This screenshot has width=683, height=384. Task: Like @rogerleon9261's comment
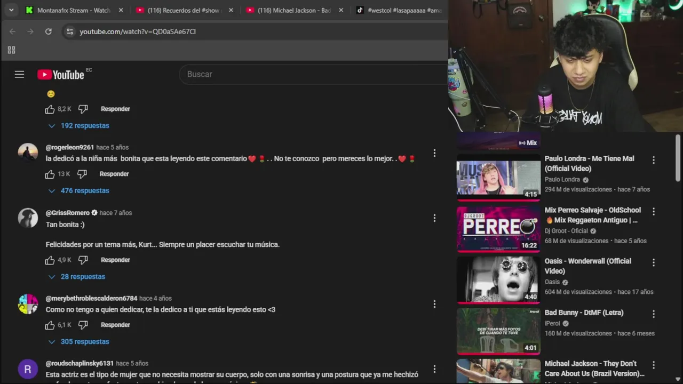[x=50, y=174]
